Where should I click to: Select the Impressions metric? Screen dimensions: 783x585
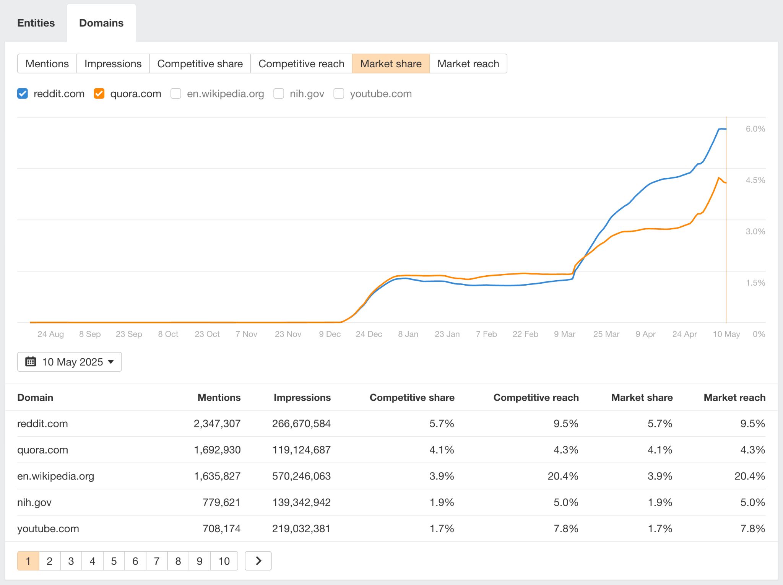coord(113,63)
